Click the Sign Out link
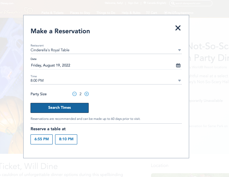 [x=133, y=3]
